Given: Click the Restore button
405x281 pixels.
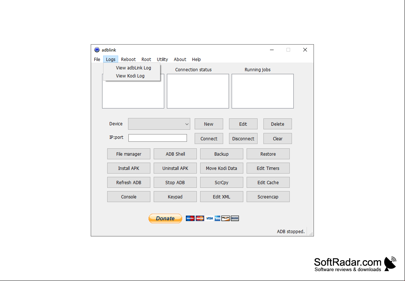Looking at the screenshot, I should pos(268,154).
